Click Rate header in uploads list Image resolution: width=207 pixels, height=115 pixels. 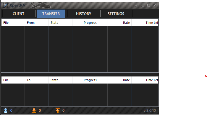coord(119,80)
